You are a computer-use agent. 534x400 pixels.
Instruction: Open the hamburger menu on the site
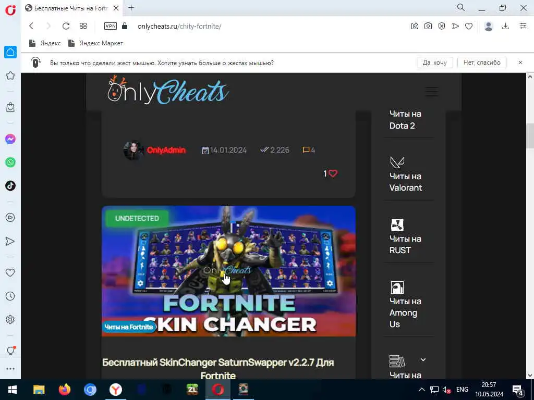pyautogui.click(x=432, y=91)
